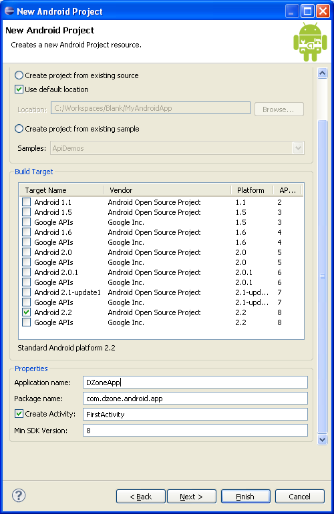Uncheck Use default location
The width and height of the screenshot is (334, 514).
(x=19, y=89)
